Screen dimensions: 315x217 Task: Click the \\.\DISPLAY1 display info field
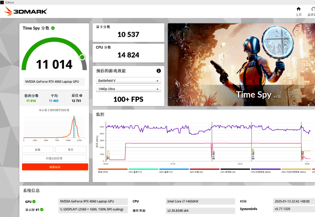click(x=93, y=209)
